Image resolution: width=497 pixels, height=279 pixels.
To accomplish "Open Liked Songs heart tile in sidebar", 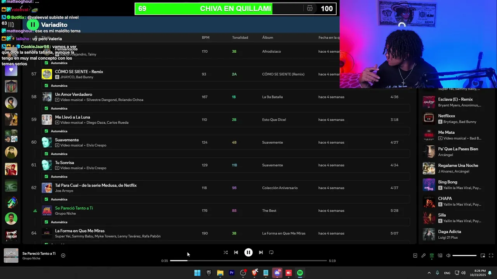I will point(11,70).
